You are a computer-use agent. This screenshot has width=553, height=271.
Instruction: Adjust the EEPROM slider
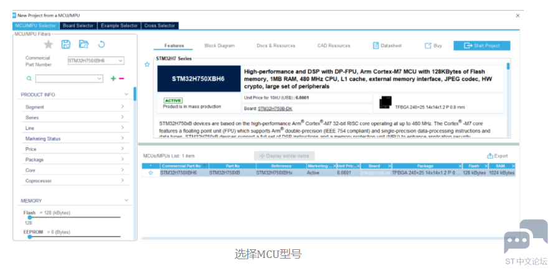point(30,237)
